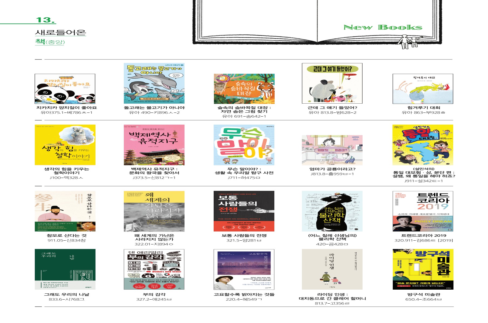Click the title 돌고래는 물고기가 아니야
Screen dimensions: 488x323
pos(154,108)
